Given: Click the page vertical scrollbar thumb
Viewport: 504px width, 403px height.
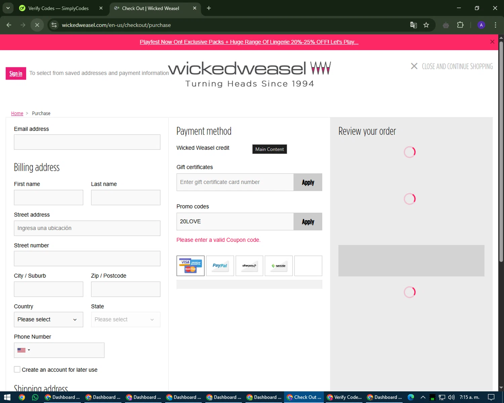Looking at the screenshot, I should (501, 151).
